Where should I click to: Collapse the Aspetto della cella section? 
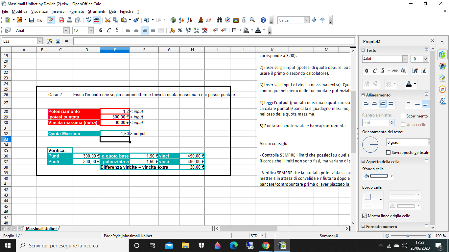pyautogui.click(x=363, y=161)
